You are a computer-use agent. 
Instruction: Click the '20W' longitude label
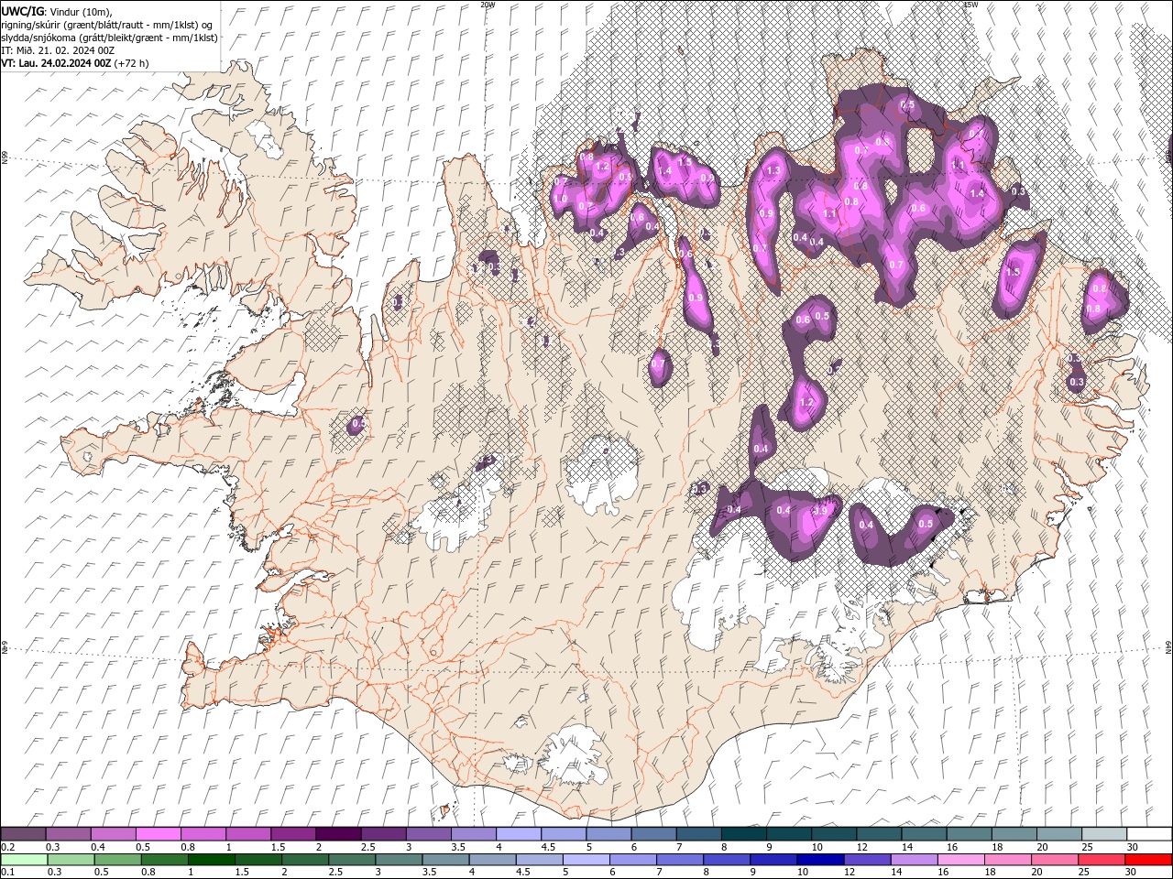tap(488, 5)
